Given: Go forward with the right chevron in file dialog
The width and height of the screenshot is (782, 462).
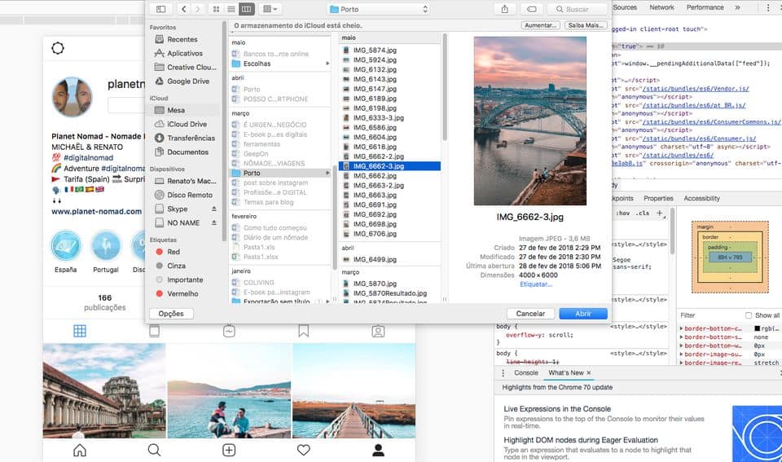Looking at the screenshot, I should 198,9.
